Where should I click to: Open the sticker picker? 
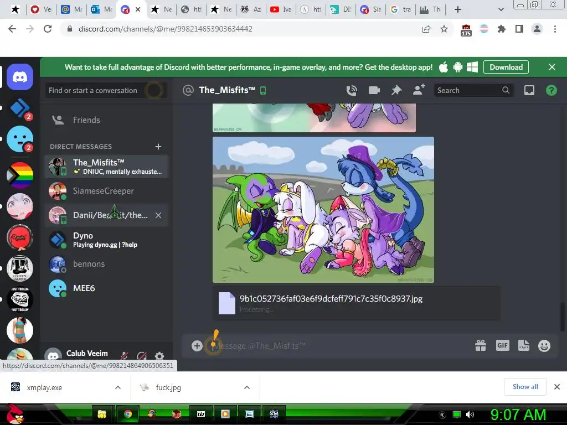point(524,345)
